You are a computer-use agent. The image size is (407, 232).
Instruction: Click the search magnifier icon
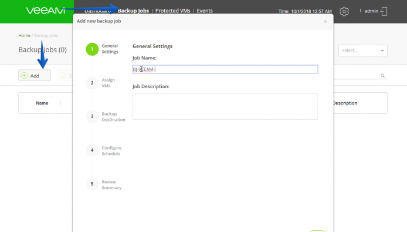382,76
